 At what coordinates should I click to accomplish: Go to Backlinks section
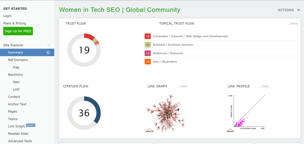click(x=15, y=74)
